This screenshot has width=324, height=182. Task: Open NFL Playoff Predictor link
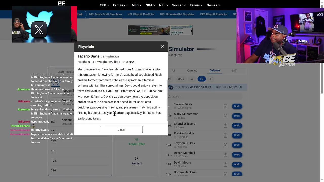[141, 14]
